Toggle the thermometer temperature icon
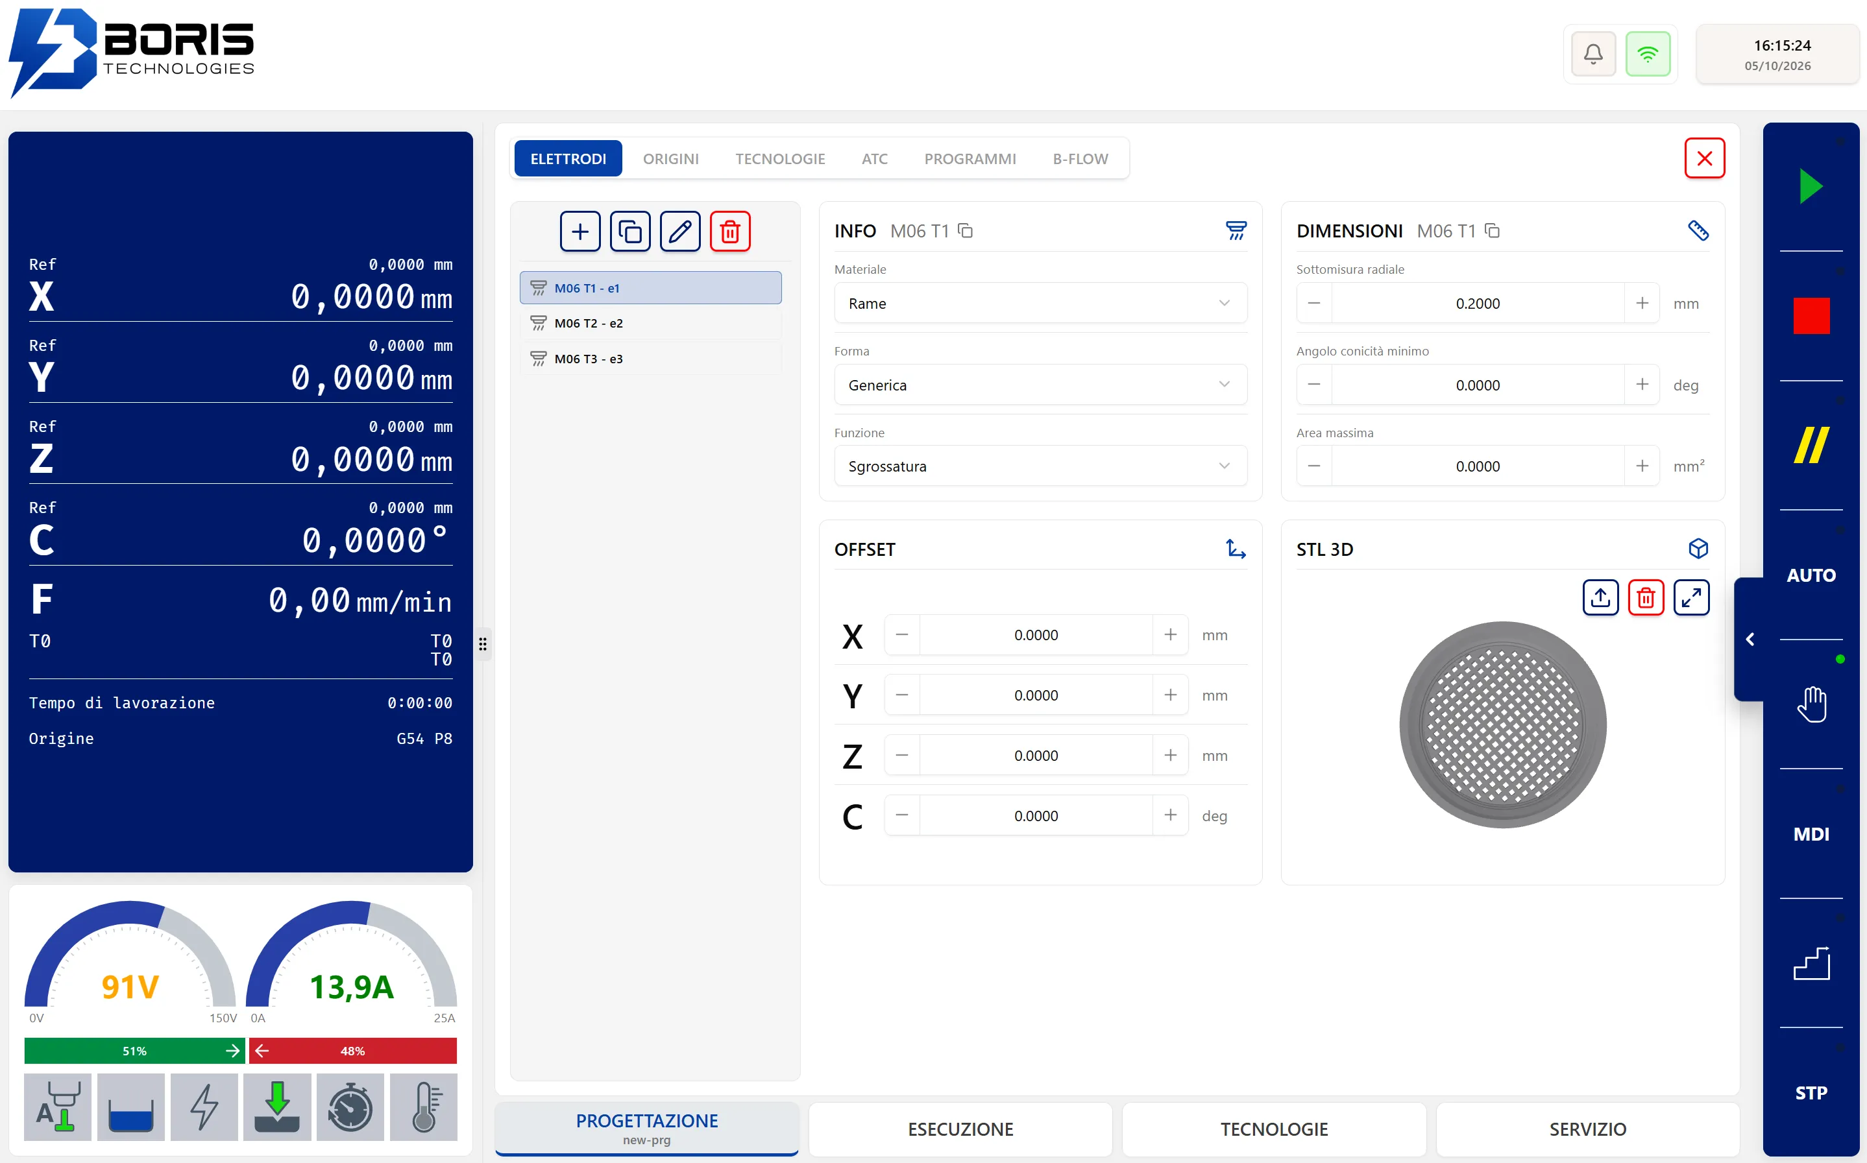 point(423,1107)
